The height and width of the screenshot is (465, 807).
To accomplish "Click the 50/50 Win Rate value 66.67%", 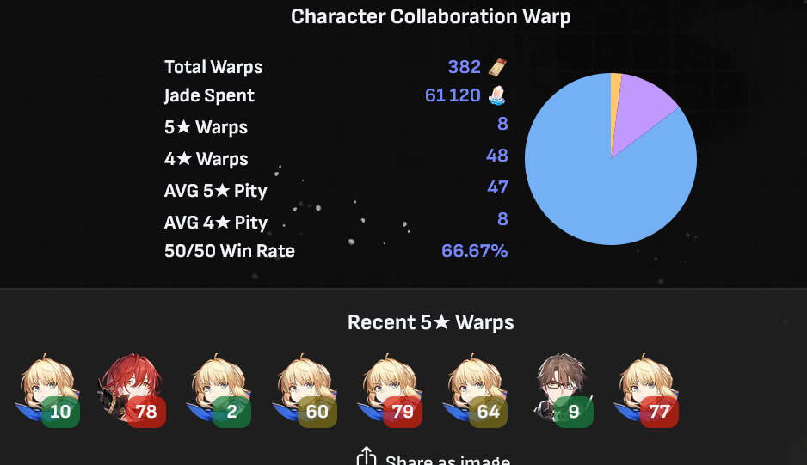I will tap(475, 251).
